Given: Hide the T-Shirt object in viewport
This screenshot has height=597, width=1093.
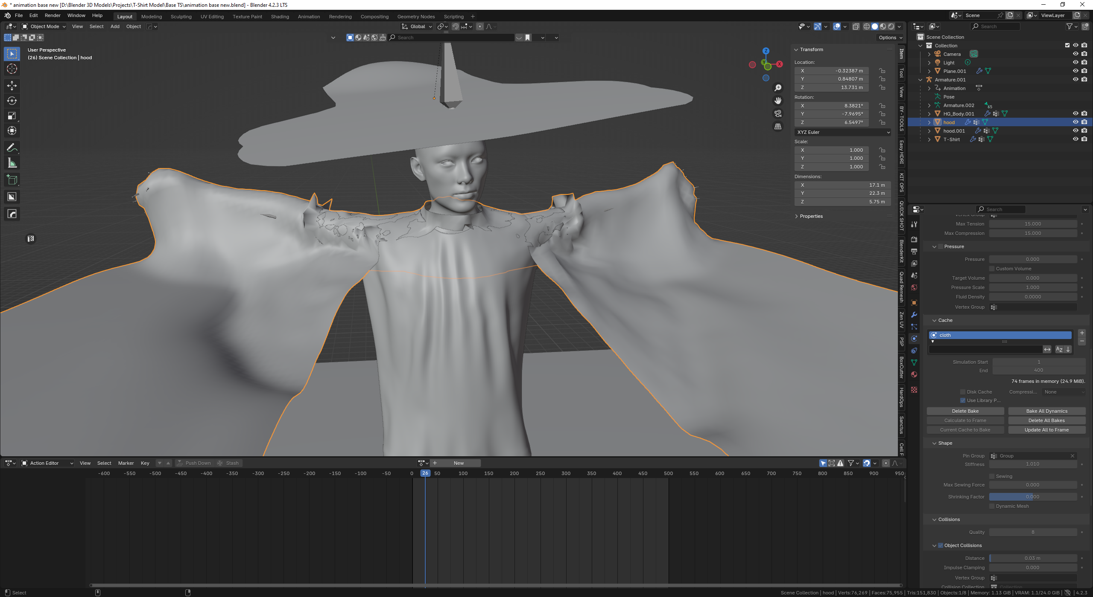Looking at the screenshot, I should pos(1075,139).
